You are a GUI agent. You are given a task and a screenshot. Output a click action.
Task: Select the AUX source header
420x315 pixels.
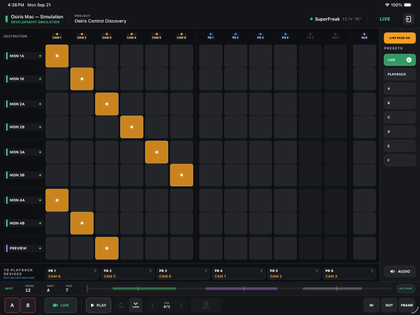pyautogui.click(x=364, y=36)
